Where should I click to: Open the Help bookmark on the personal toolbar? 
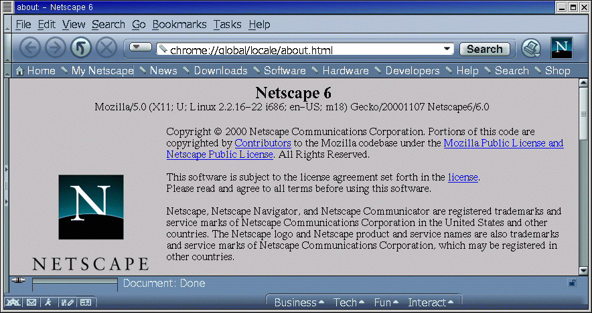click(463, 70)
